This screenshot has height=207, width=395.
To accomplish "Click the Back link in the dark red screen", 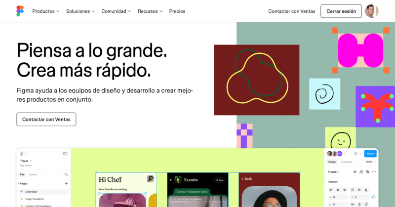I will [x=247, y=178].
